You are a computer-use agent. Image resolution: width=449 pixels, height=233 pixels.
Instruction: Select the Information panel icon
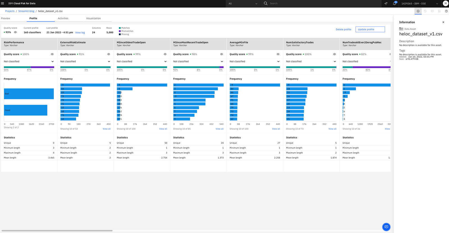pyautogui.click(x=418, y=11)
